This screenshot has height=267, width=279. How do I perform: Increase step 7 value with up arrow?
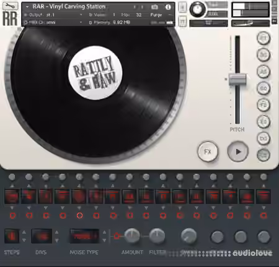point(113,186)
